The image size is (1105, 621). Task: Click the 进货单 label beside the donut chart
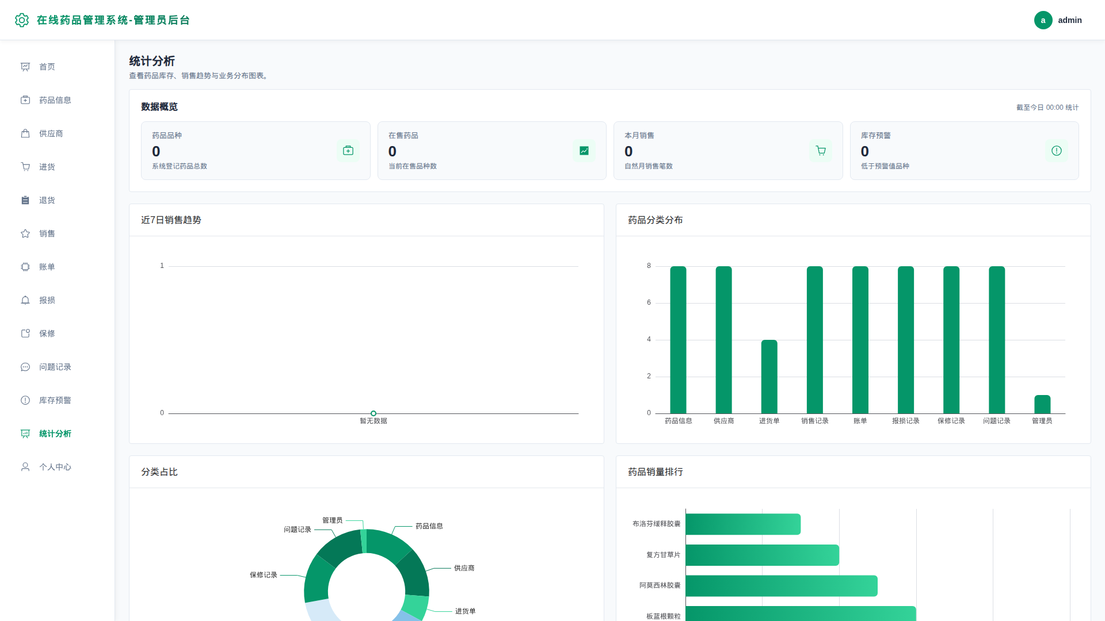tap(466, 611)
